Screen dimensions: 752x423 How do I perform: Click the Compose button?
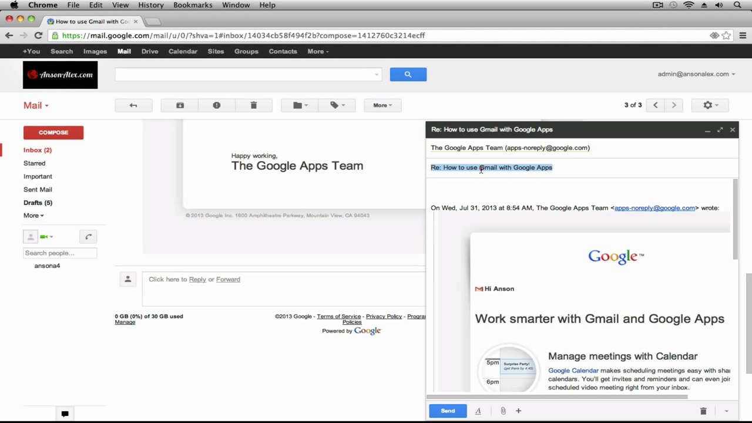click(x=53, y=132)
